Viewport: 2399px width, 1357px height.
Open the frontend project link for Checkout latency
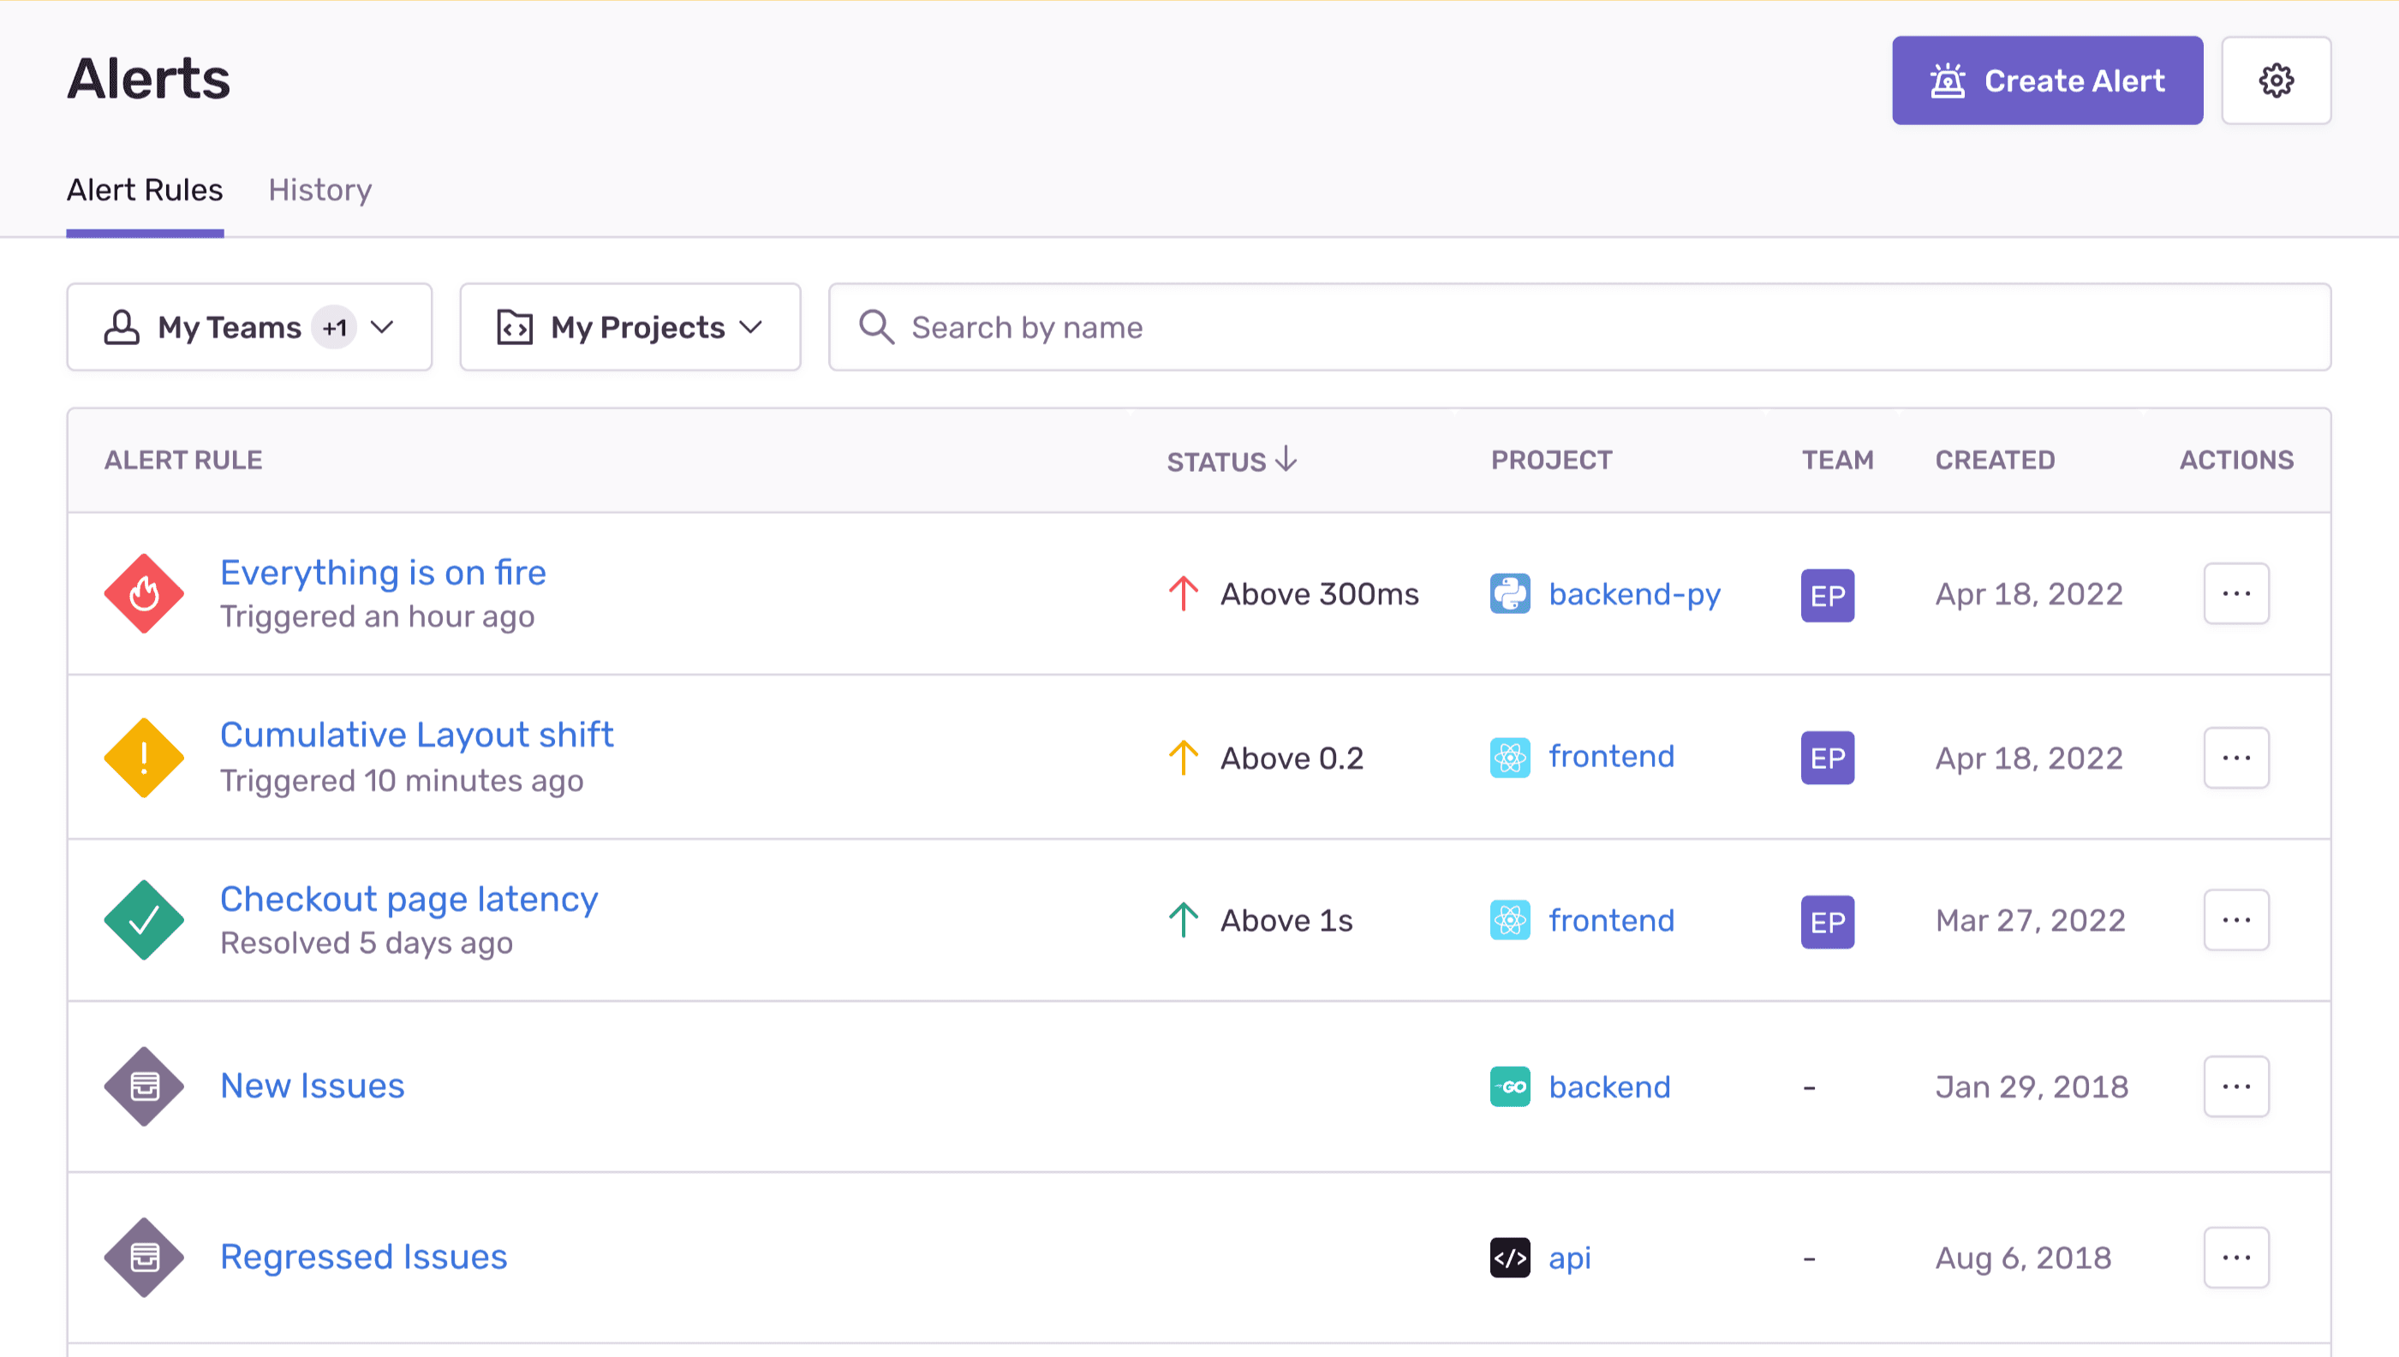(1610, 921)
